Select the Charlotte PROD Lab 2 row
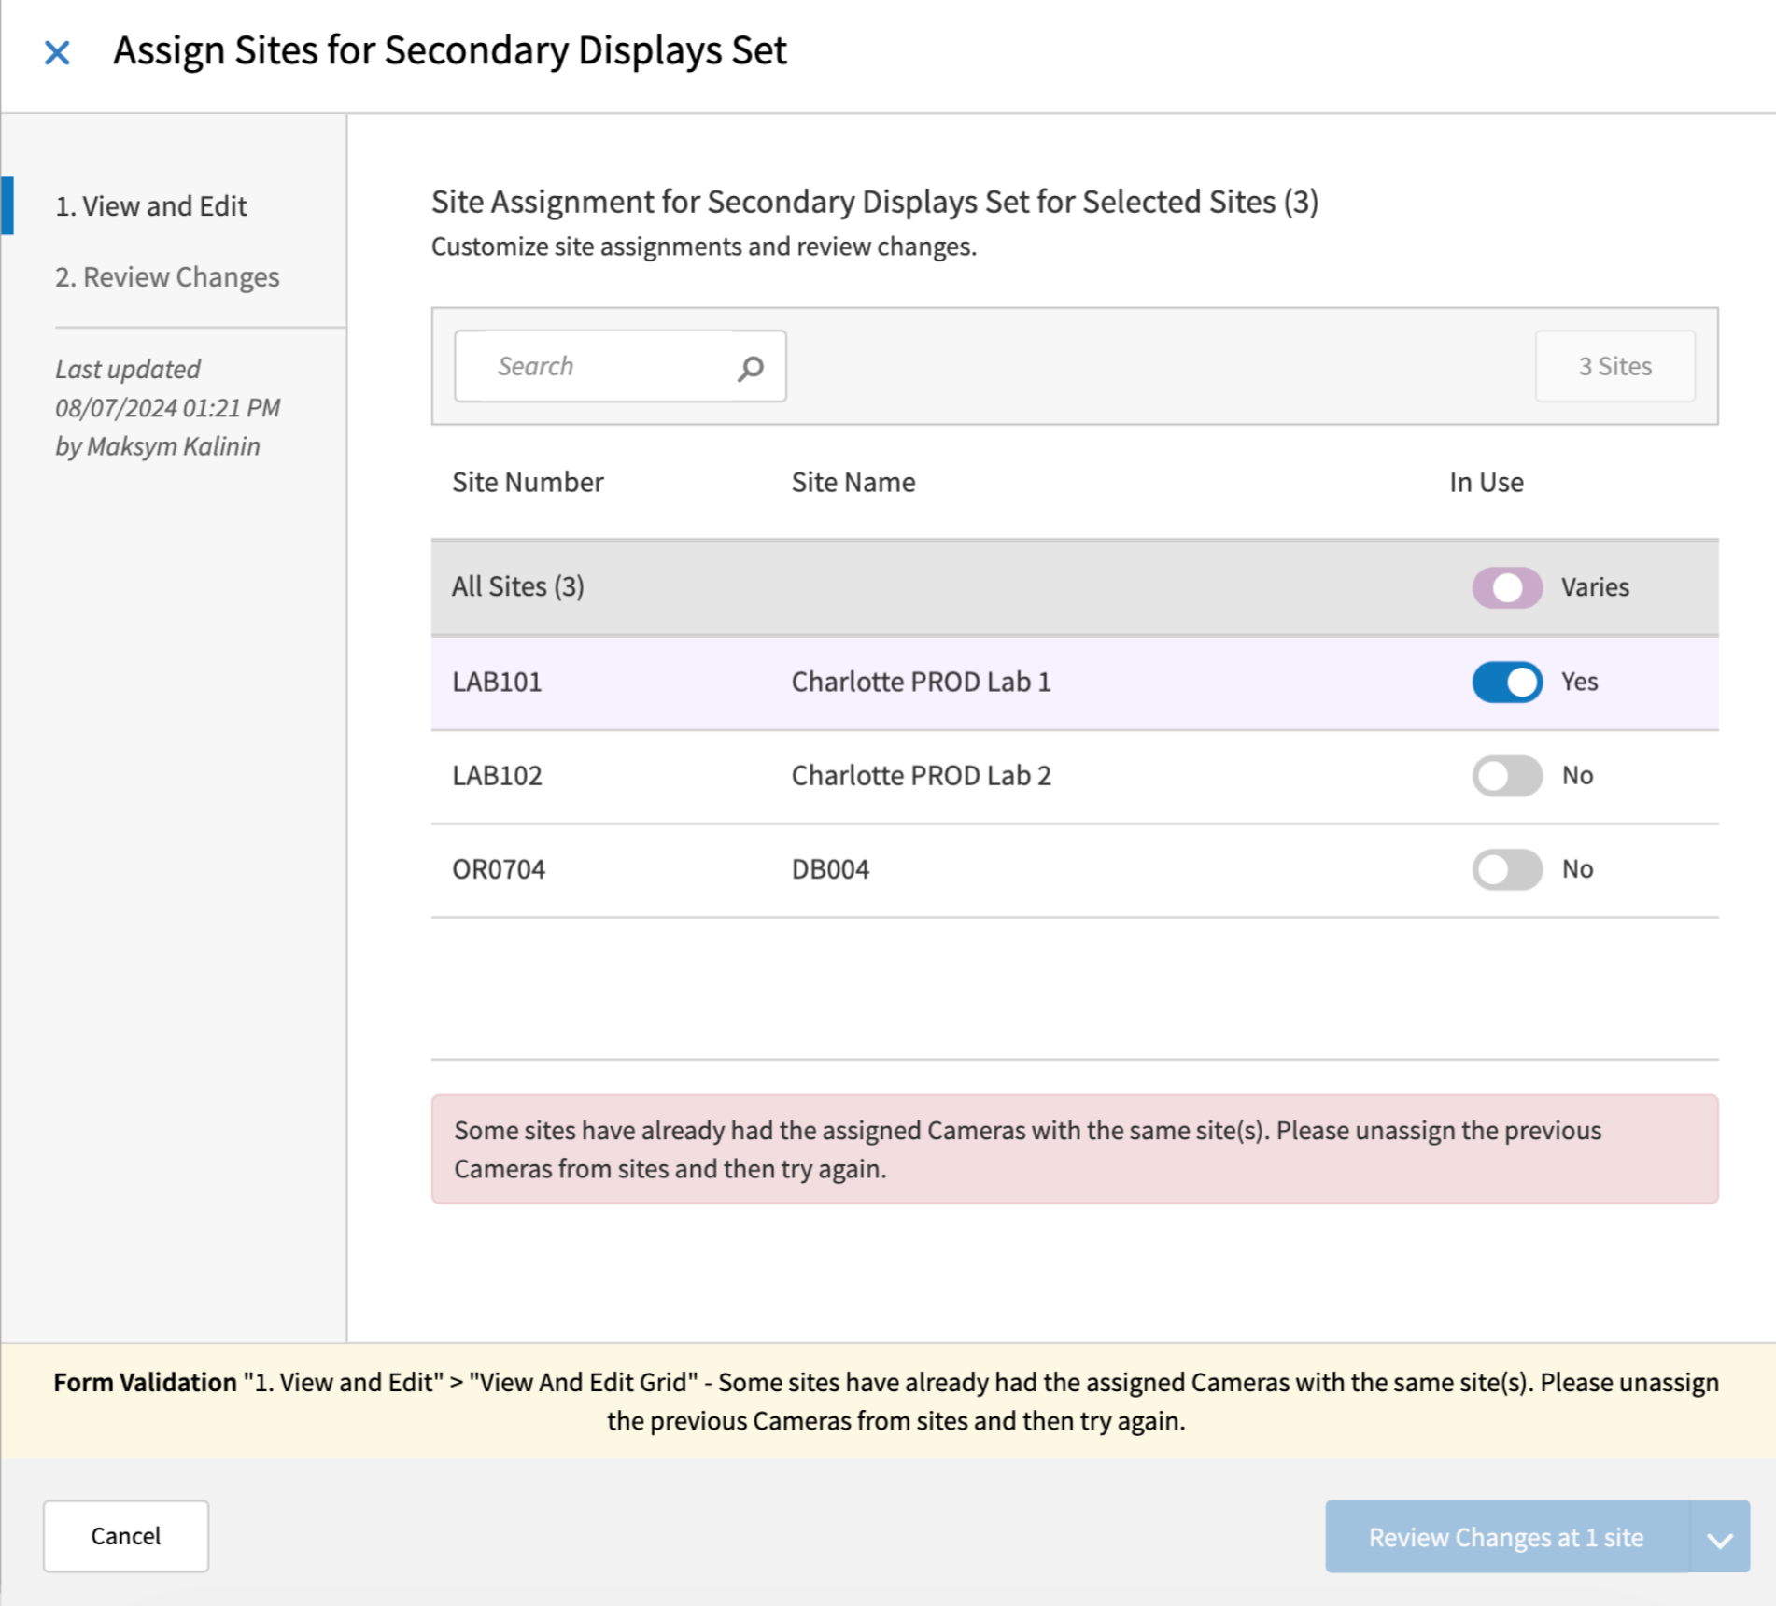The width and height of the screenshot is (1776, 1606). click(921, 776)
